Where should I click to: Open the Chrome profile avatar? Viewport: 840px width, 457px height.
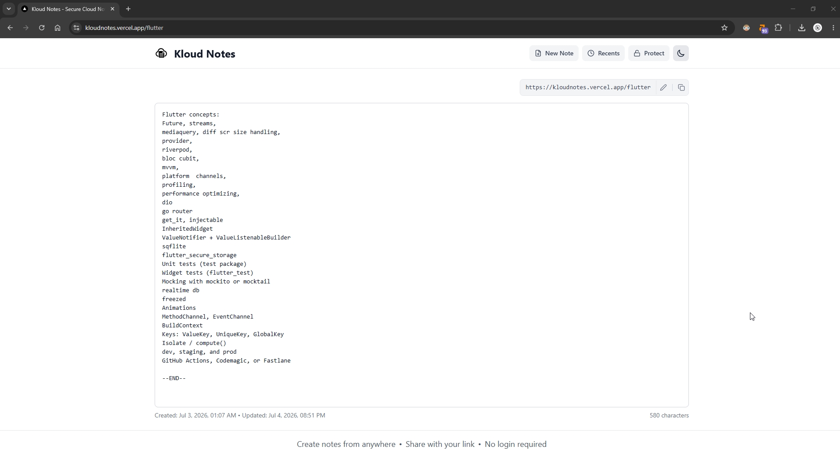pyautogui.click(x=818, y=28)
